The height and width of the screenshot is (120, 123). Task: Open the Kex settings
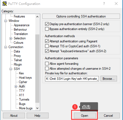click(21, 73)
